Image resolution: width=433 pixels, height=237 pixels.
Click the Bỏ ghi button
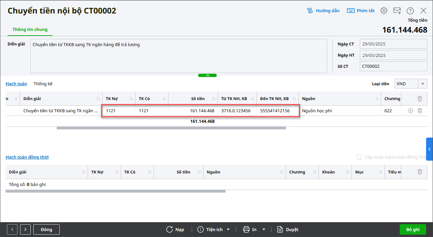click(413, 229)
